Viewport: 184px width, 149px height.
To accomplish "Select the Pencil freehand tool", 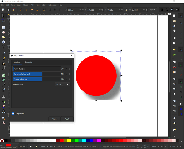I will pos(4,58).
